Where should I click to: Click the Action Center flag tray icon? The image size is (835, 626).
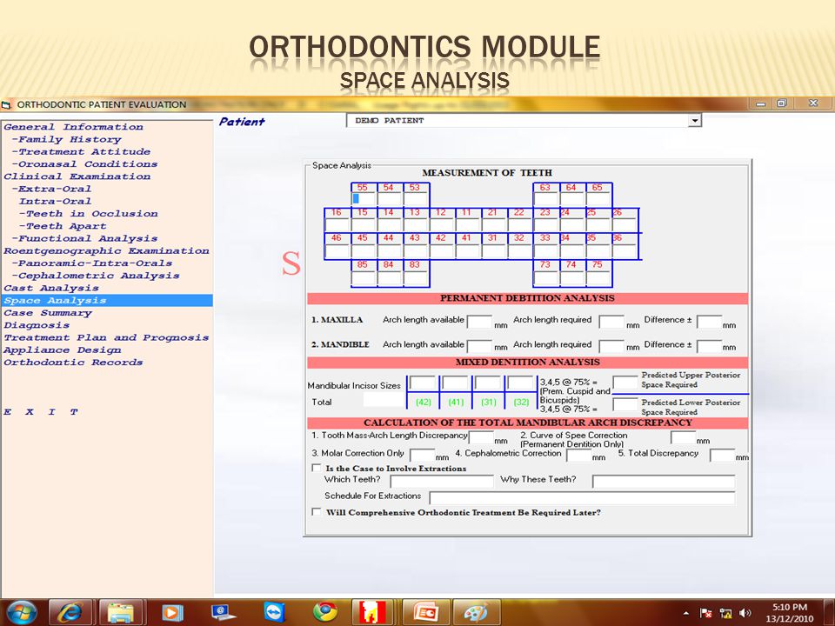[705, 613]
